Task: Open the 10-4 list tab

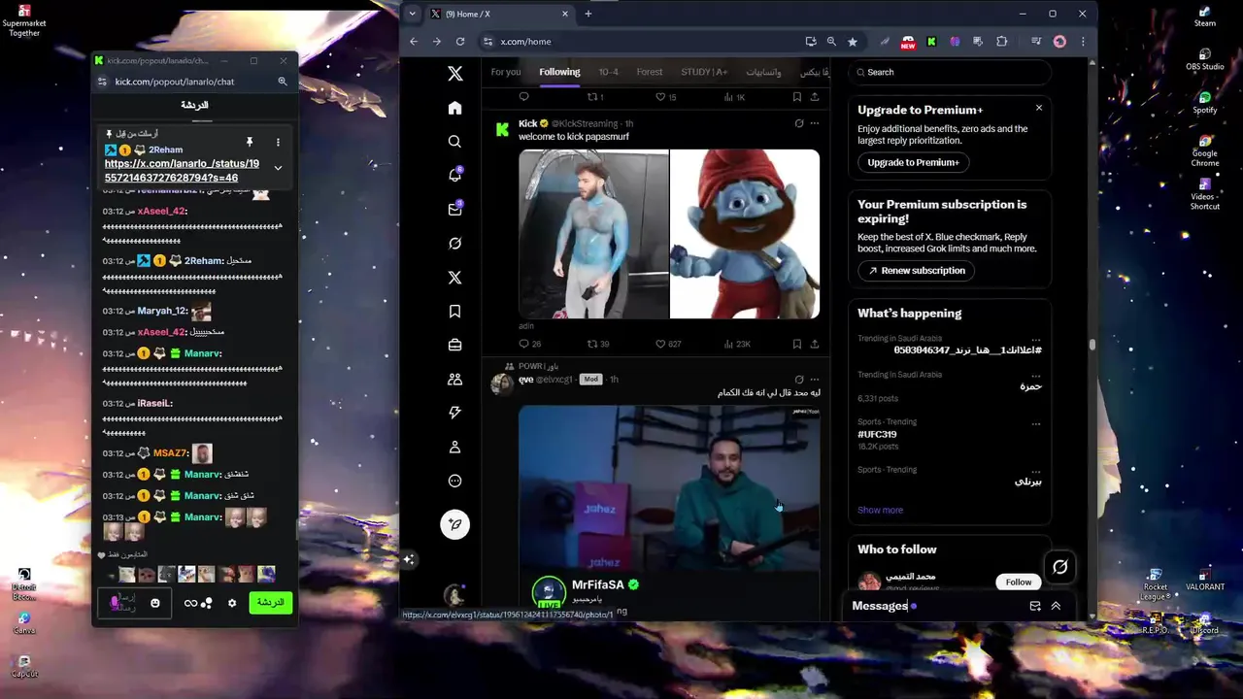Action: point(608,72)
